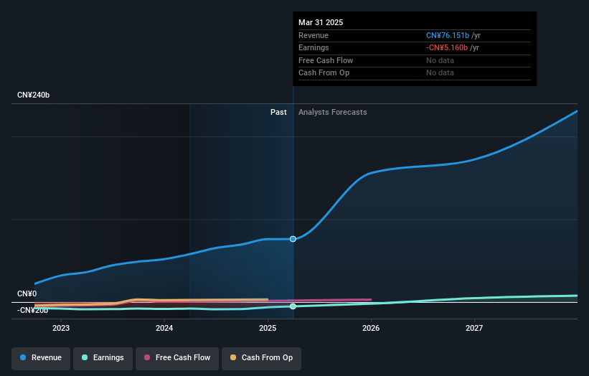Screen dimensions: 589x376
Task: Click the 2023 x-axis label
Action: [x=61, y=328]
